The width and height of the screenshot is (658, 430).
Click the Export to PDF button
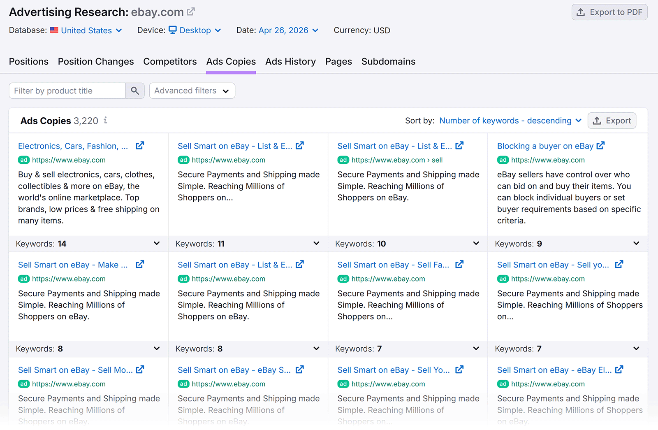[609, 12]
